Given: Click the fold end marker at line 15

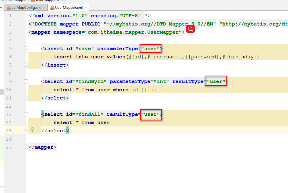Looking at the screenshot, I should point(26,130).
